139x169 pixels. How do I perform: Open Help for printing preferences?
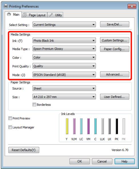click(x=124, y=161)
